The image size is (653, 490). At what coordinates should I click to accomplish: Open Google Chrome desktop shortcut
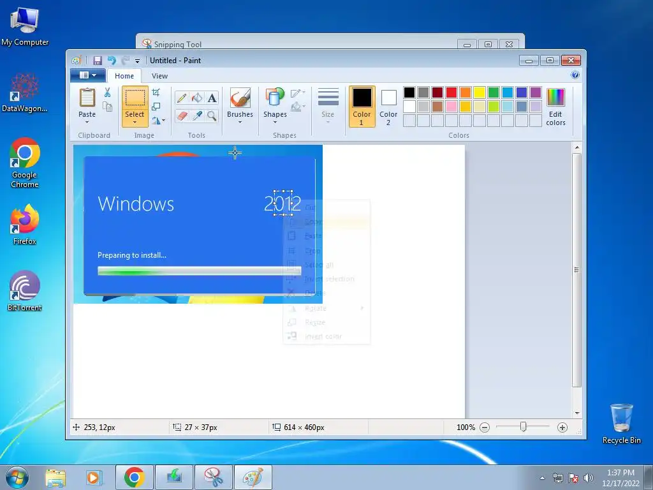[25, 163]
